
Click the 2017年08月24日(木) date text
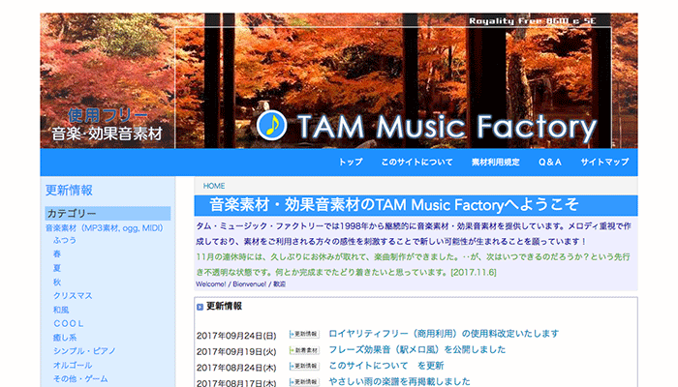(x=236, y=367)
